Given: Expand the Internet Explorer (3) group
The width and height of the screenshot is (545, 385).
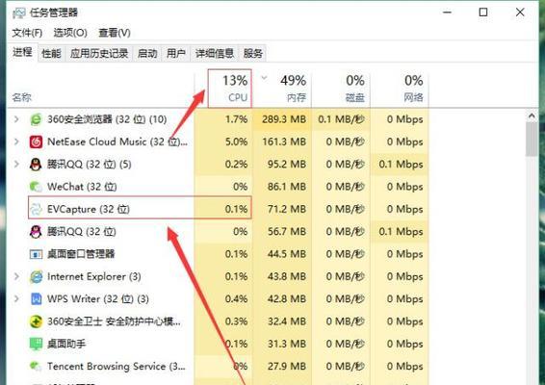Looking at the screenshot, I should click(x=16, y=276).
